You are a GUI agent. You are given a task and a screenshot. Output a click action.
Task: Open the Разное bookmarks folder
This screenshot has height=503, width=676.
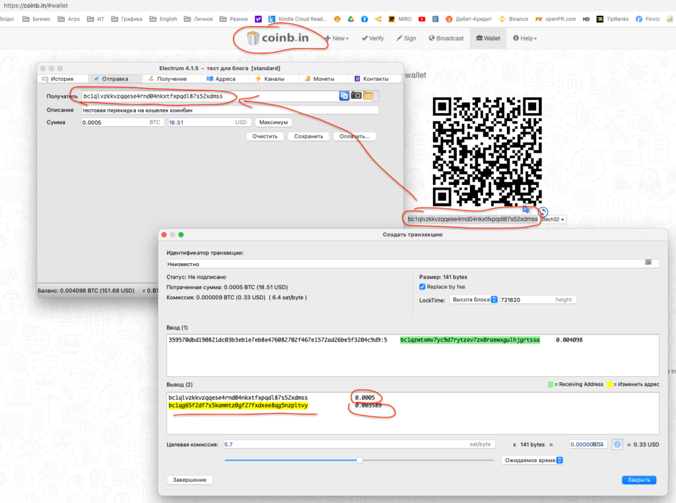[x=234, y=19]
